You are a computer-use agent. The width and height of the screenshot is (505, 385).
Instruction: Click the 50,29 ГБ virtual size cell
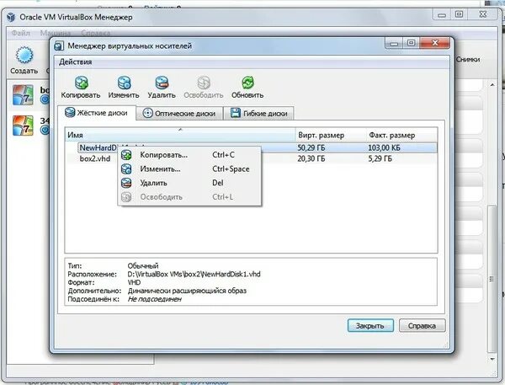coord(311,147)
